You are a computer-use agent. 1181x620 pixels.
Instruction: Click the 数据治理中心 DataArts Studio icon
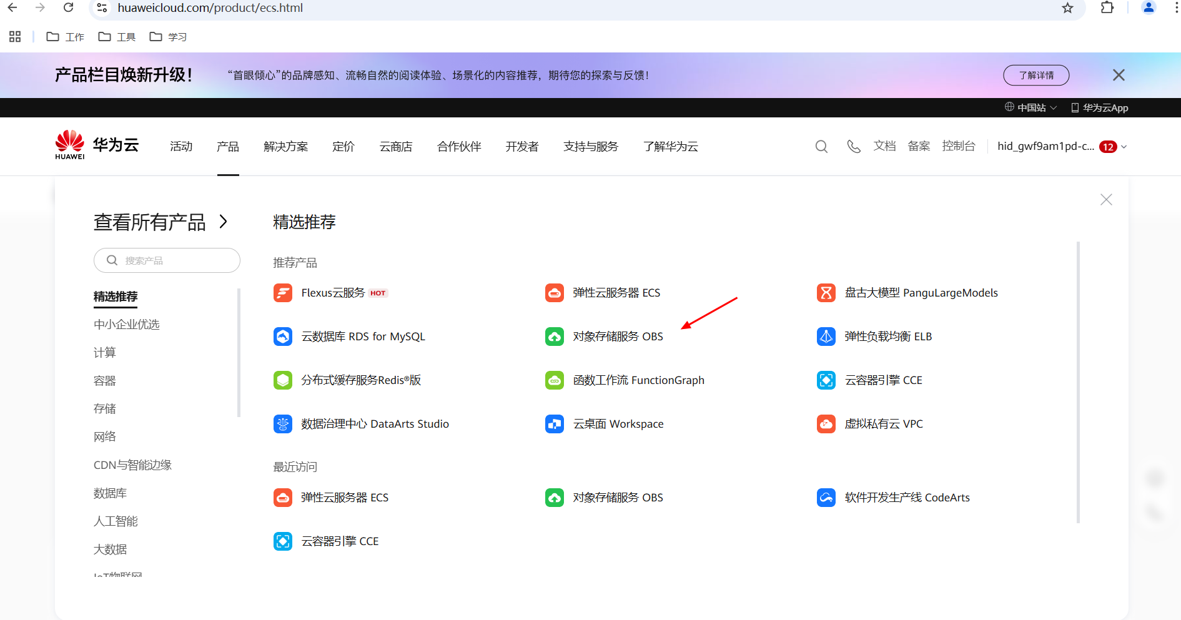pos(283,424)
